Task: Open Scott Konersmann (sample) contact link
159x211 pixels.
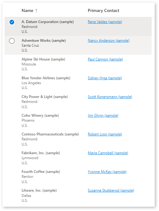Action: coord(110,97)
